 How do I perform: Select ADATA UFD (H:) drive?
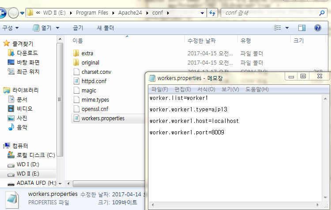click(37, 183)
